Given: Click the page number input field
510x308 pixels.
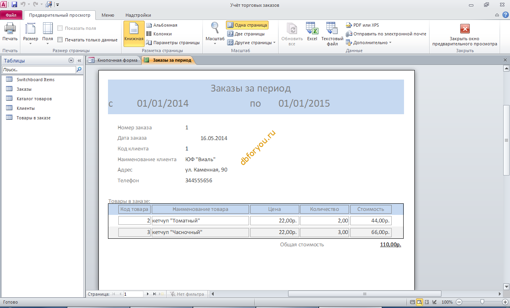Looking at the screenshot, I should [133, 294].
